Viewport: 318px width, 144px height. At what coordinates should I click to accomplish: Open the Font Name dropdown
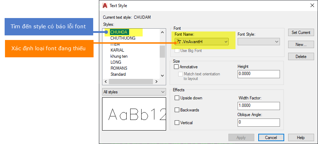[x=202, y=42]
